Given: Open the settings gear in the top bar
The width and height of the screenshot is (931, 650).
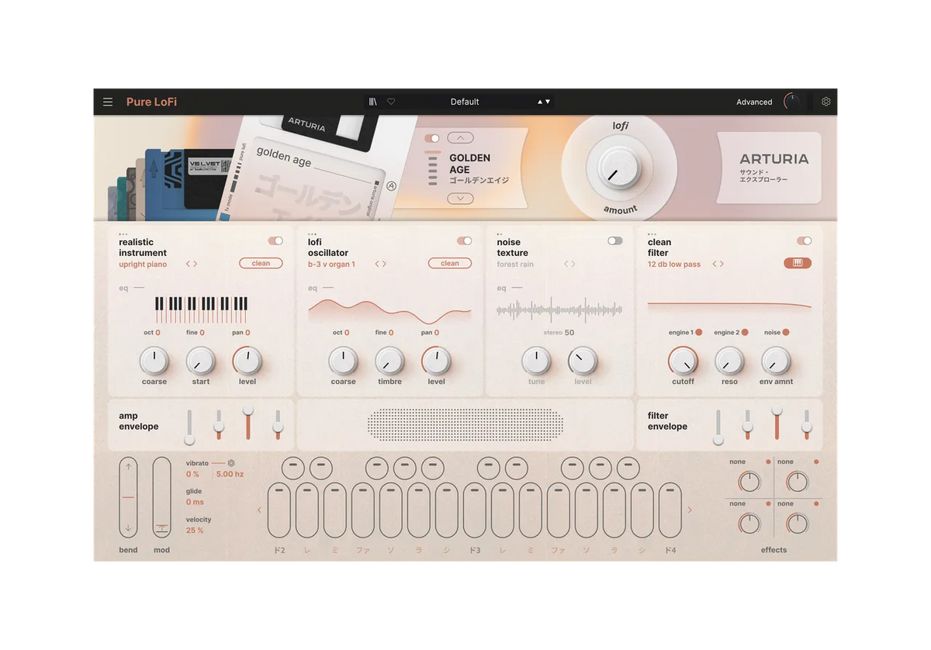Looking at the screenshot, I should [x=825, y=102].
